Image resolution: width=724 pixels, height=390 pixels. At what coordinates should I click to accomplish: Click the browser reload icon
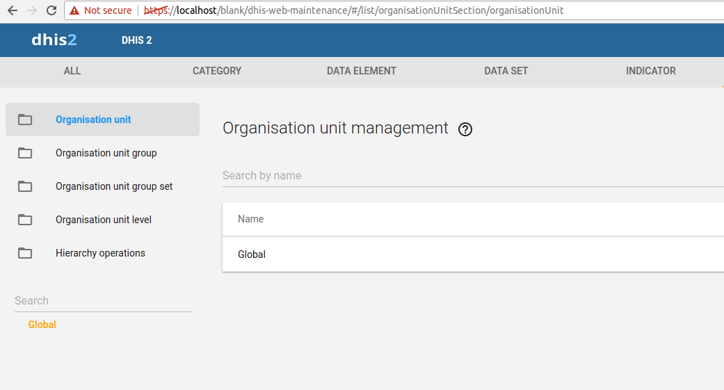click(51, 10)
